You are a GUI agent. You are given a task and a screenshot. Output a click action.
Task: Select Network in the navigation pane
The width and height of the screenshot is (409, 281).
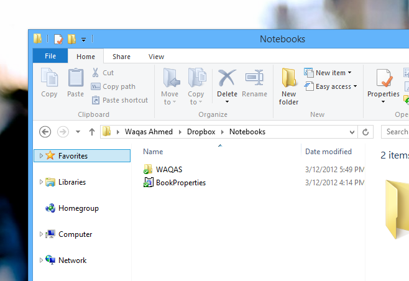click(66, 260)
